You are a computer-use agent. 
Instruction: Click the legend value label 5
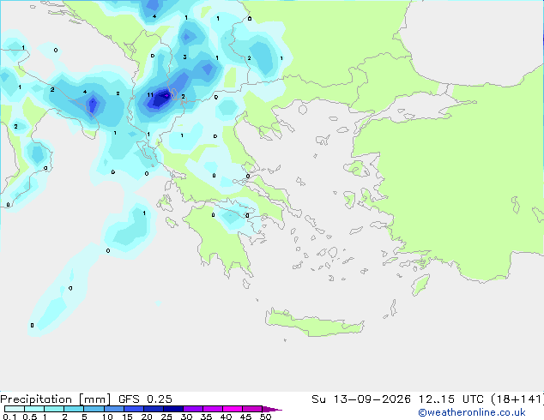(84, 417)
